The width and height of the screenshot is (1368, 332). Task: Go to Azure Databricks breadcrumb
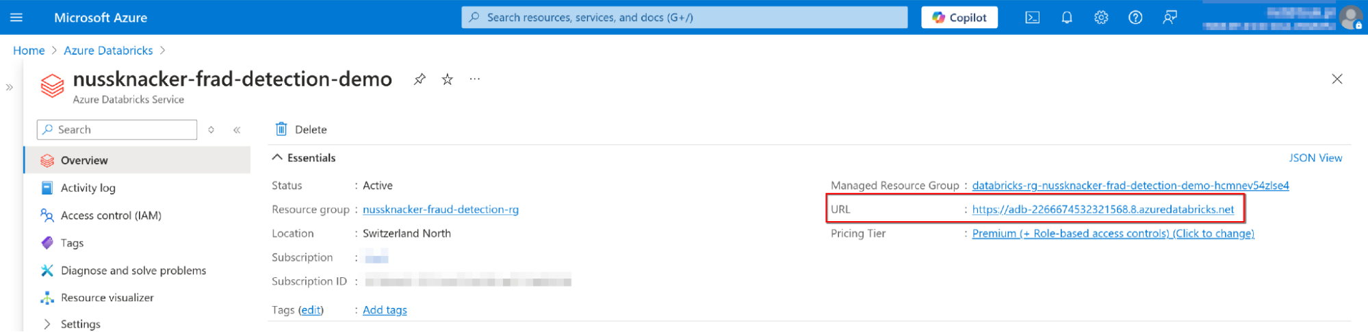pos(108,51)
